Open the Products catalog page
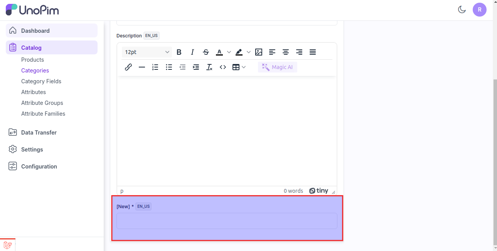Viewport: 497px width, 251px height. click(32, 60)
